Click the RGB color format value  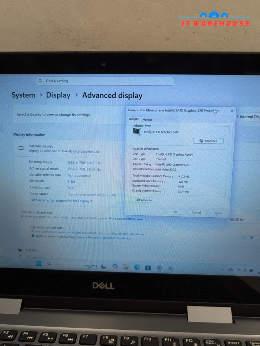click(71, 188)
